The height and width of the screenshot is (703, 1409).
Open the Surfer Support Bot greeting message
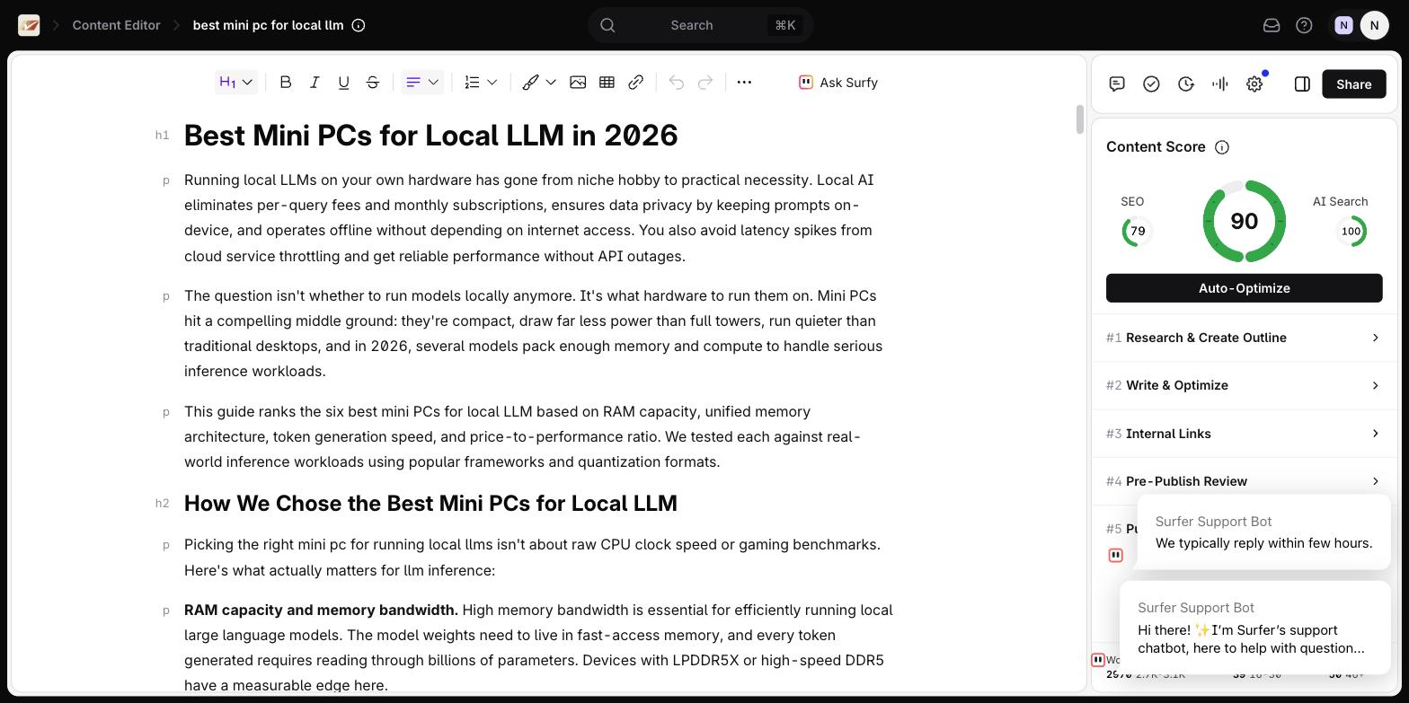[x=1255, y=628]
